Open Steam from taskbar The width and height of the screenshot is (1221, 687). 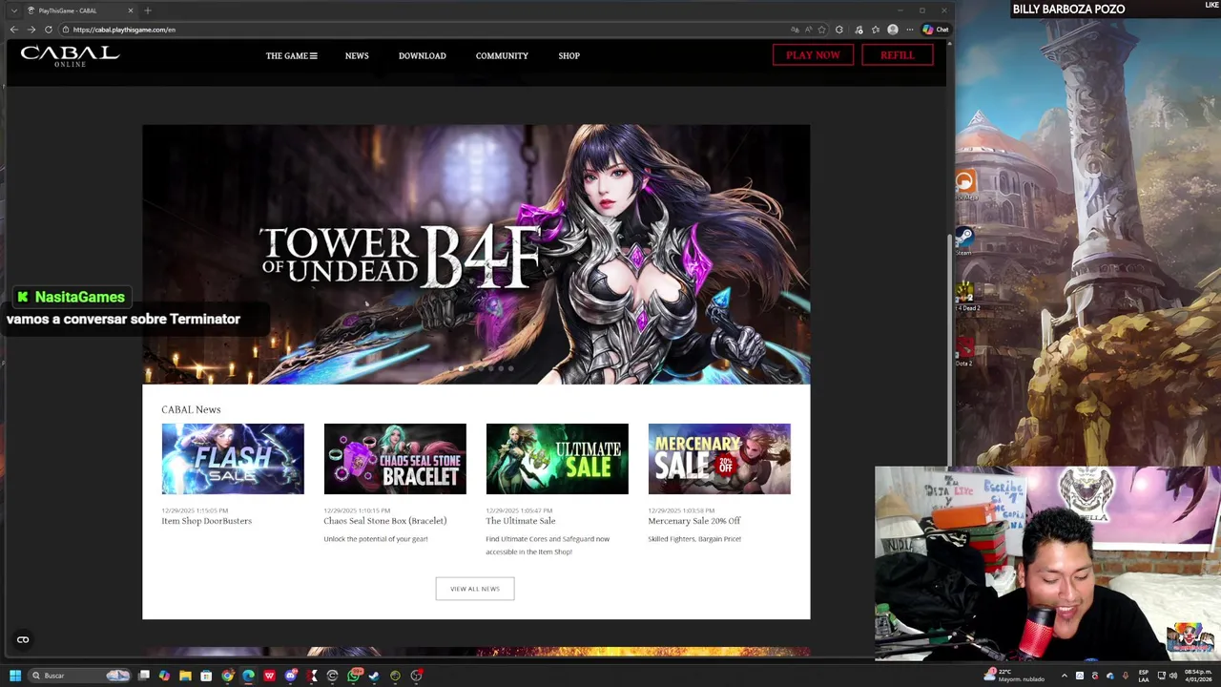(x=373, y=676)
